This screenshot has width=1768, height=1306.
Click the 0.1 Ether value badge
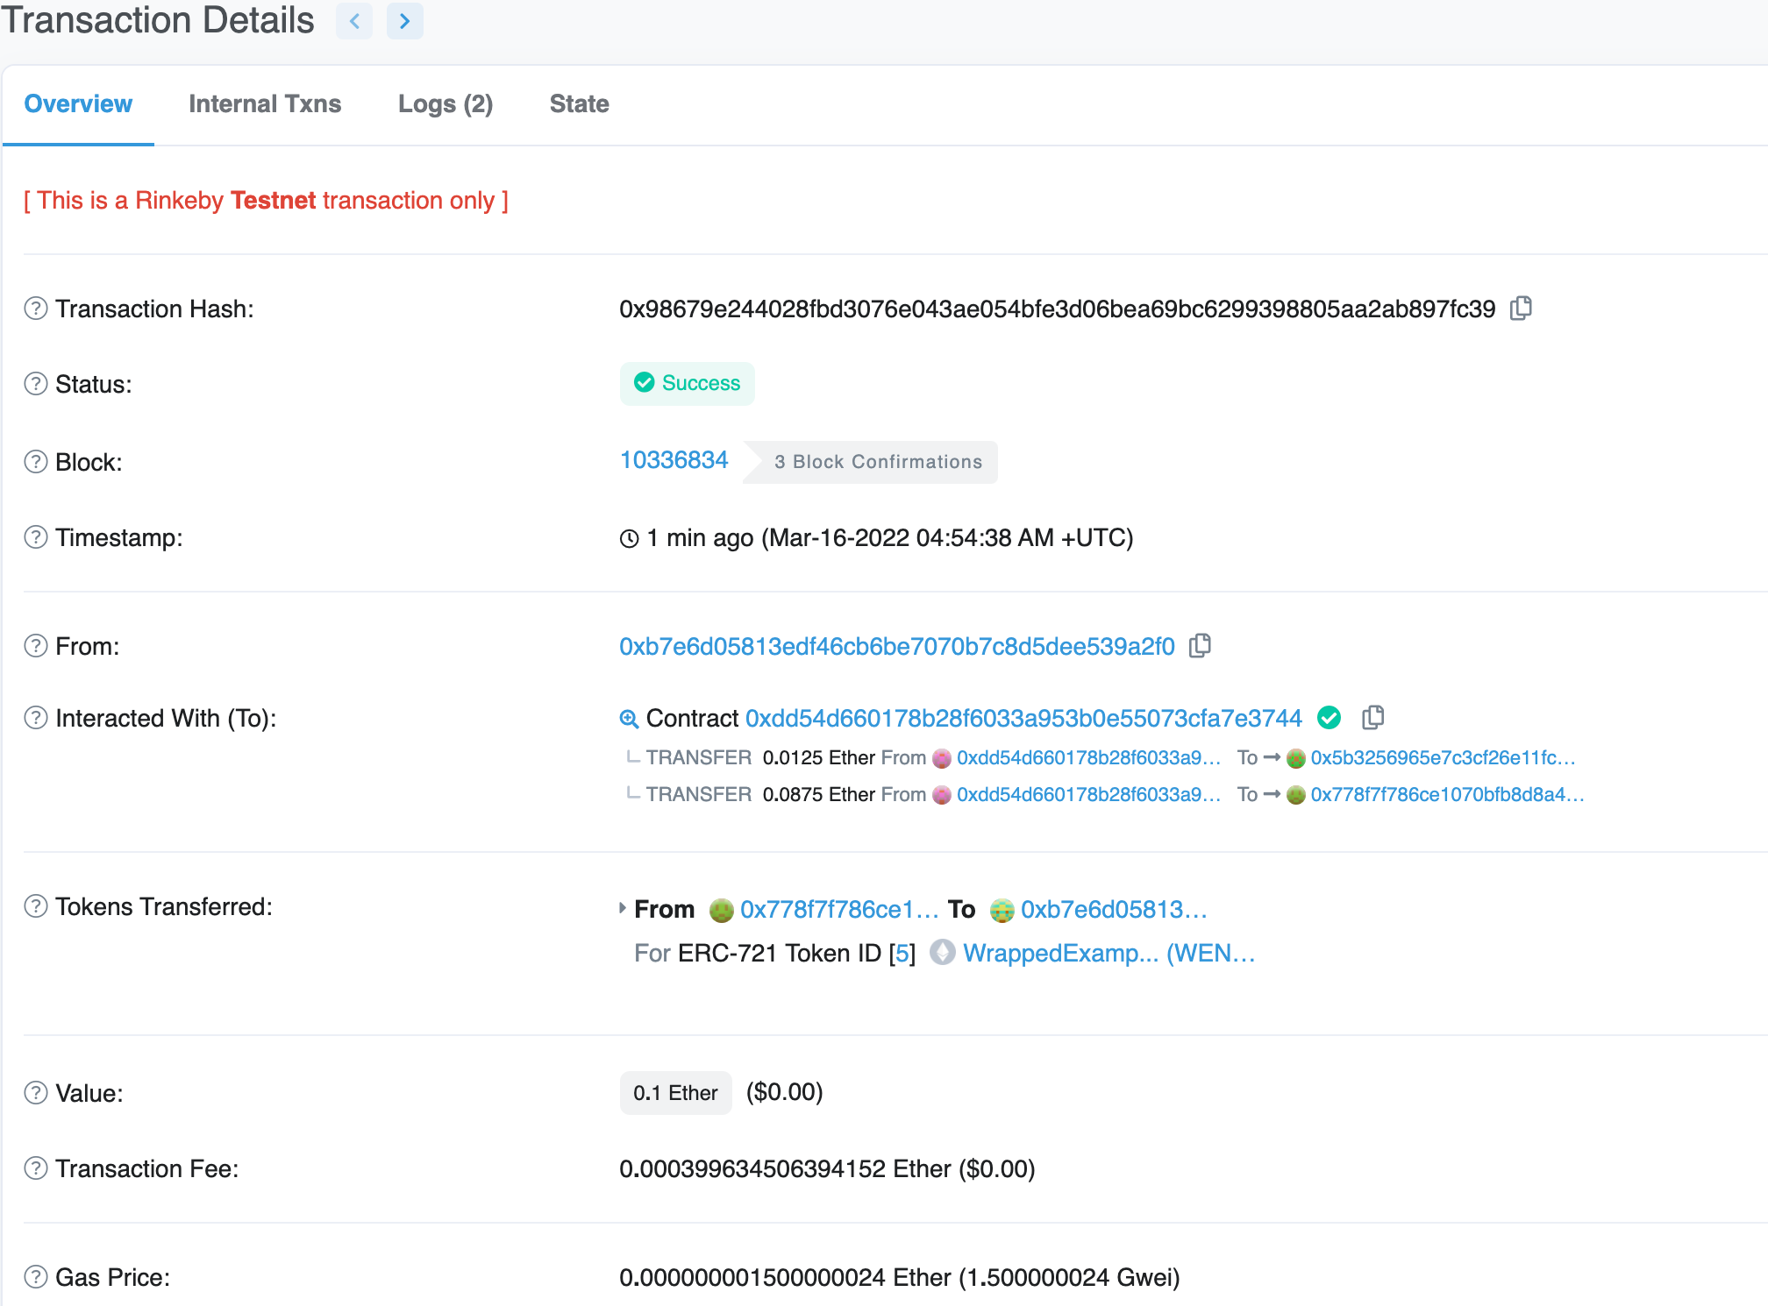click(675, 1093)
